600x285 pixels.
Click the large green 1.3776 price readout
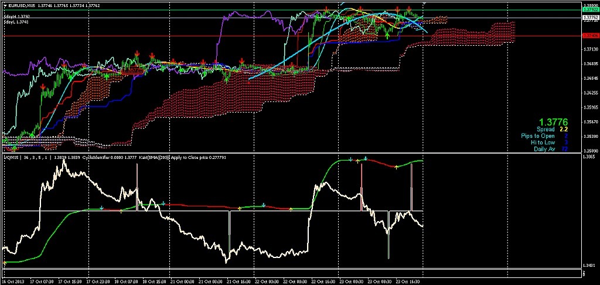[553, 123]
